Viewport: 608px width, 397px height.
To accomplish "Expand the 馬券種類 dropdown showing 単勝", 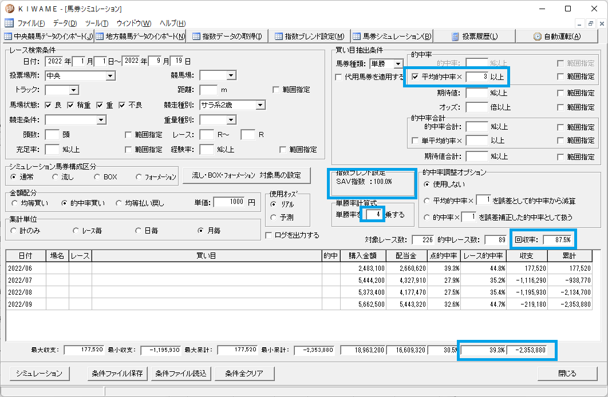I will click(398, 64).
